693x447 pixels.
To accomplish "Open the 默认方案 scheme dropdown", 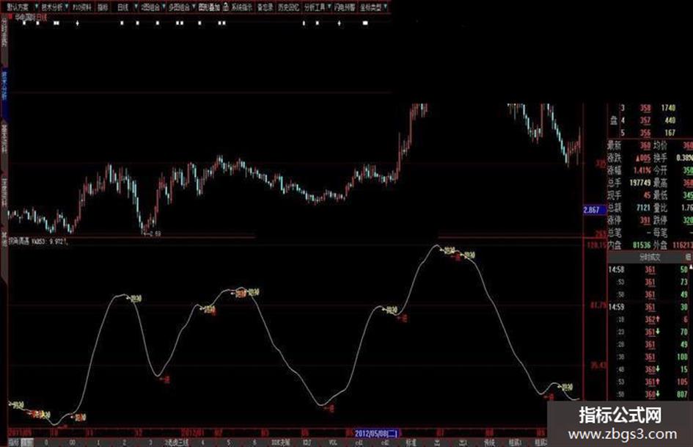I will [x=21, y=7].
